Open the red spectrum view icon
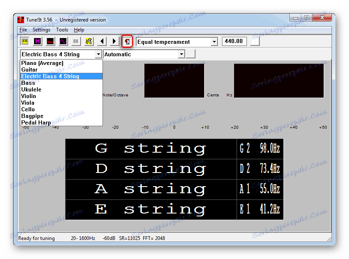 [50, 41]
